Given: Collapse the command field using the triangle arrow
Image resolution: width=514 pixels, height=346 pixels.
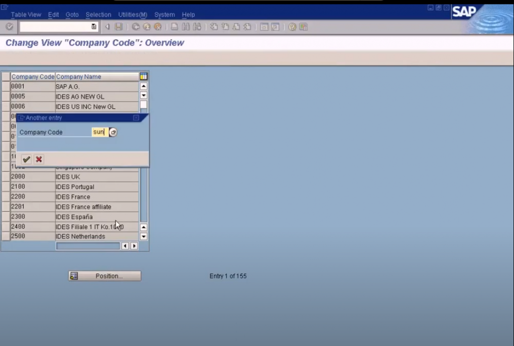Looking at the screenshot, I should [x=107, y=27].
